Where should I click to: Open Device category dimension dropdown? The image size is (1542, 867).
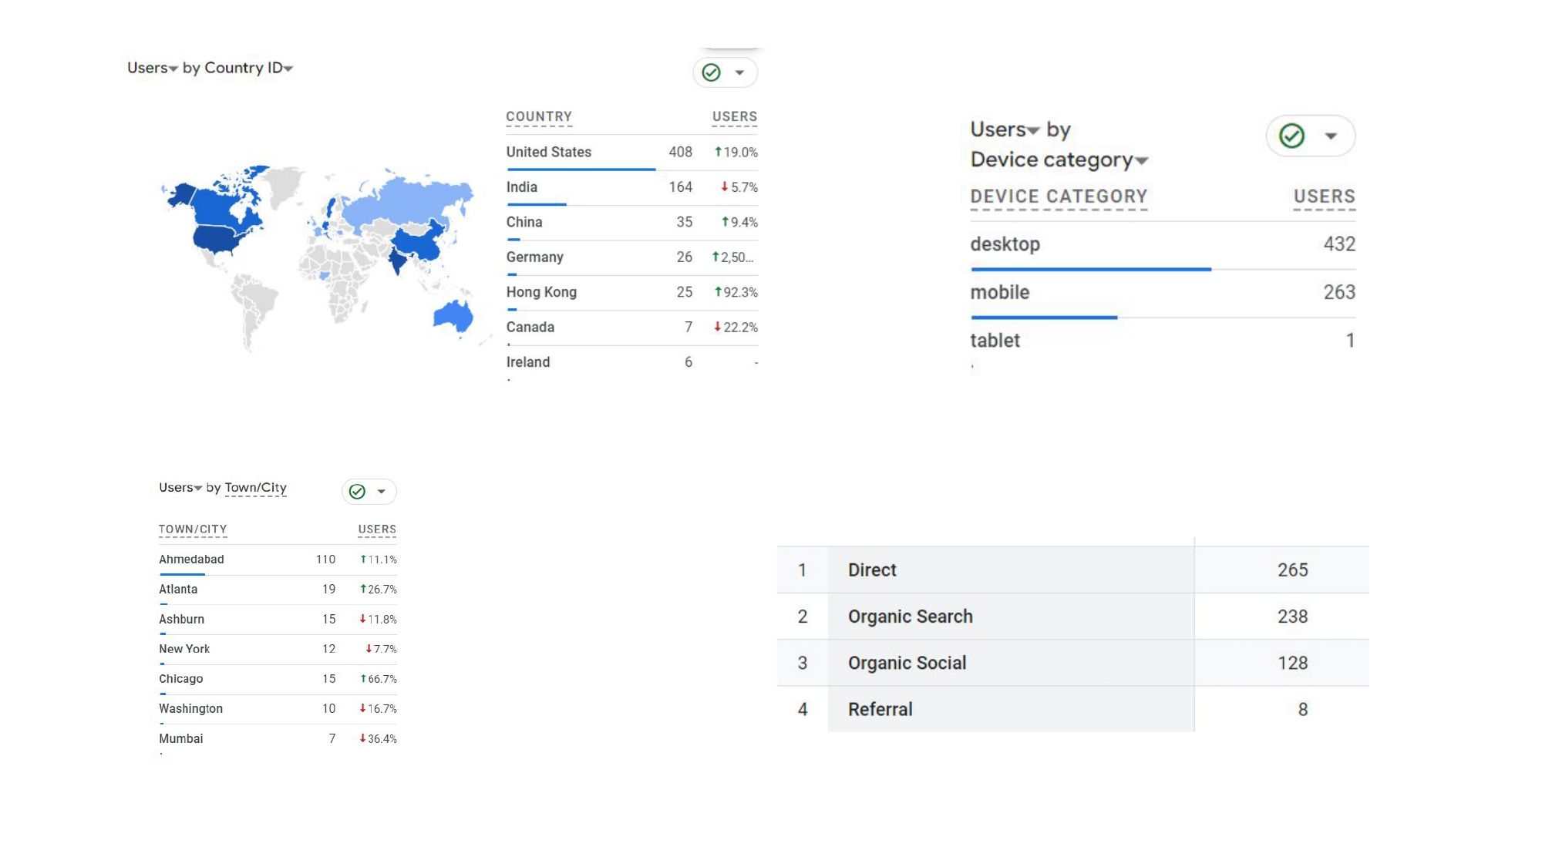pos(1059,160)
